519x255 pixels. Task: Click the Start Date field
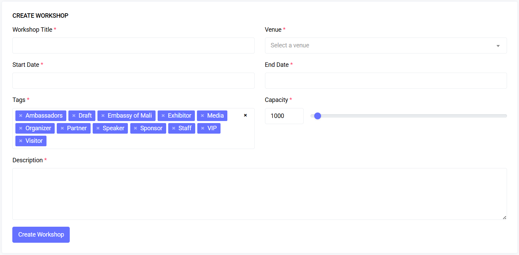[x=133, y=80]
